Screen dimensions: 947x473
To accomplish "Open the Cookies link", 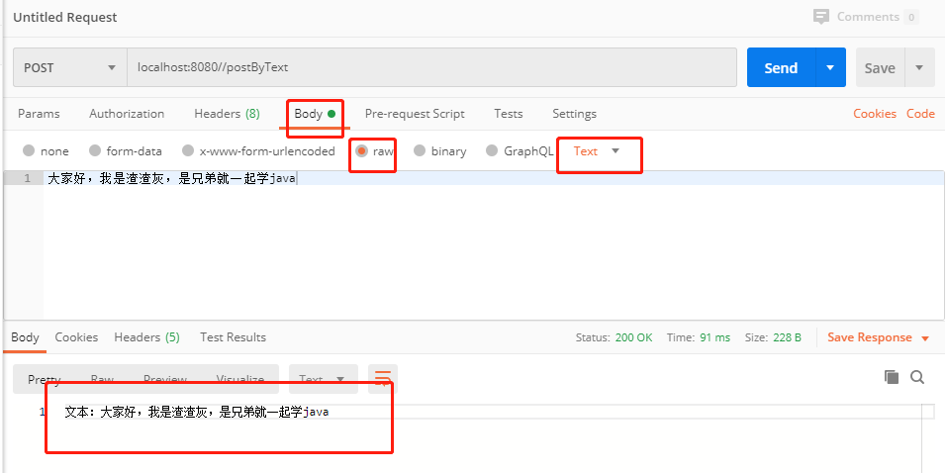I will (x=875, y=114).
